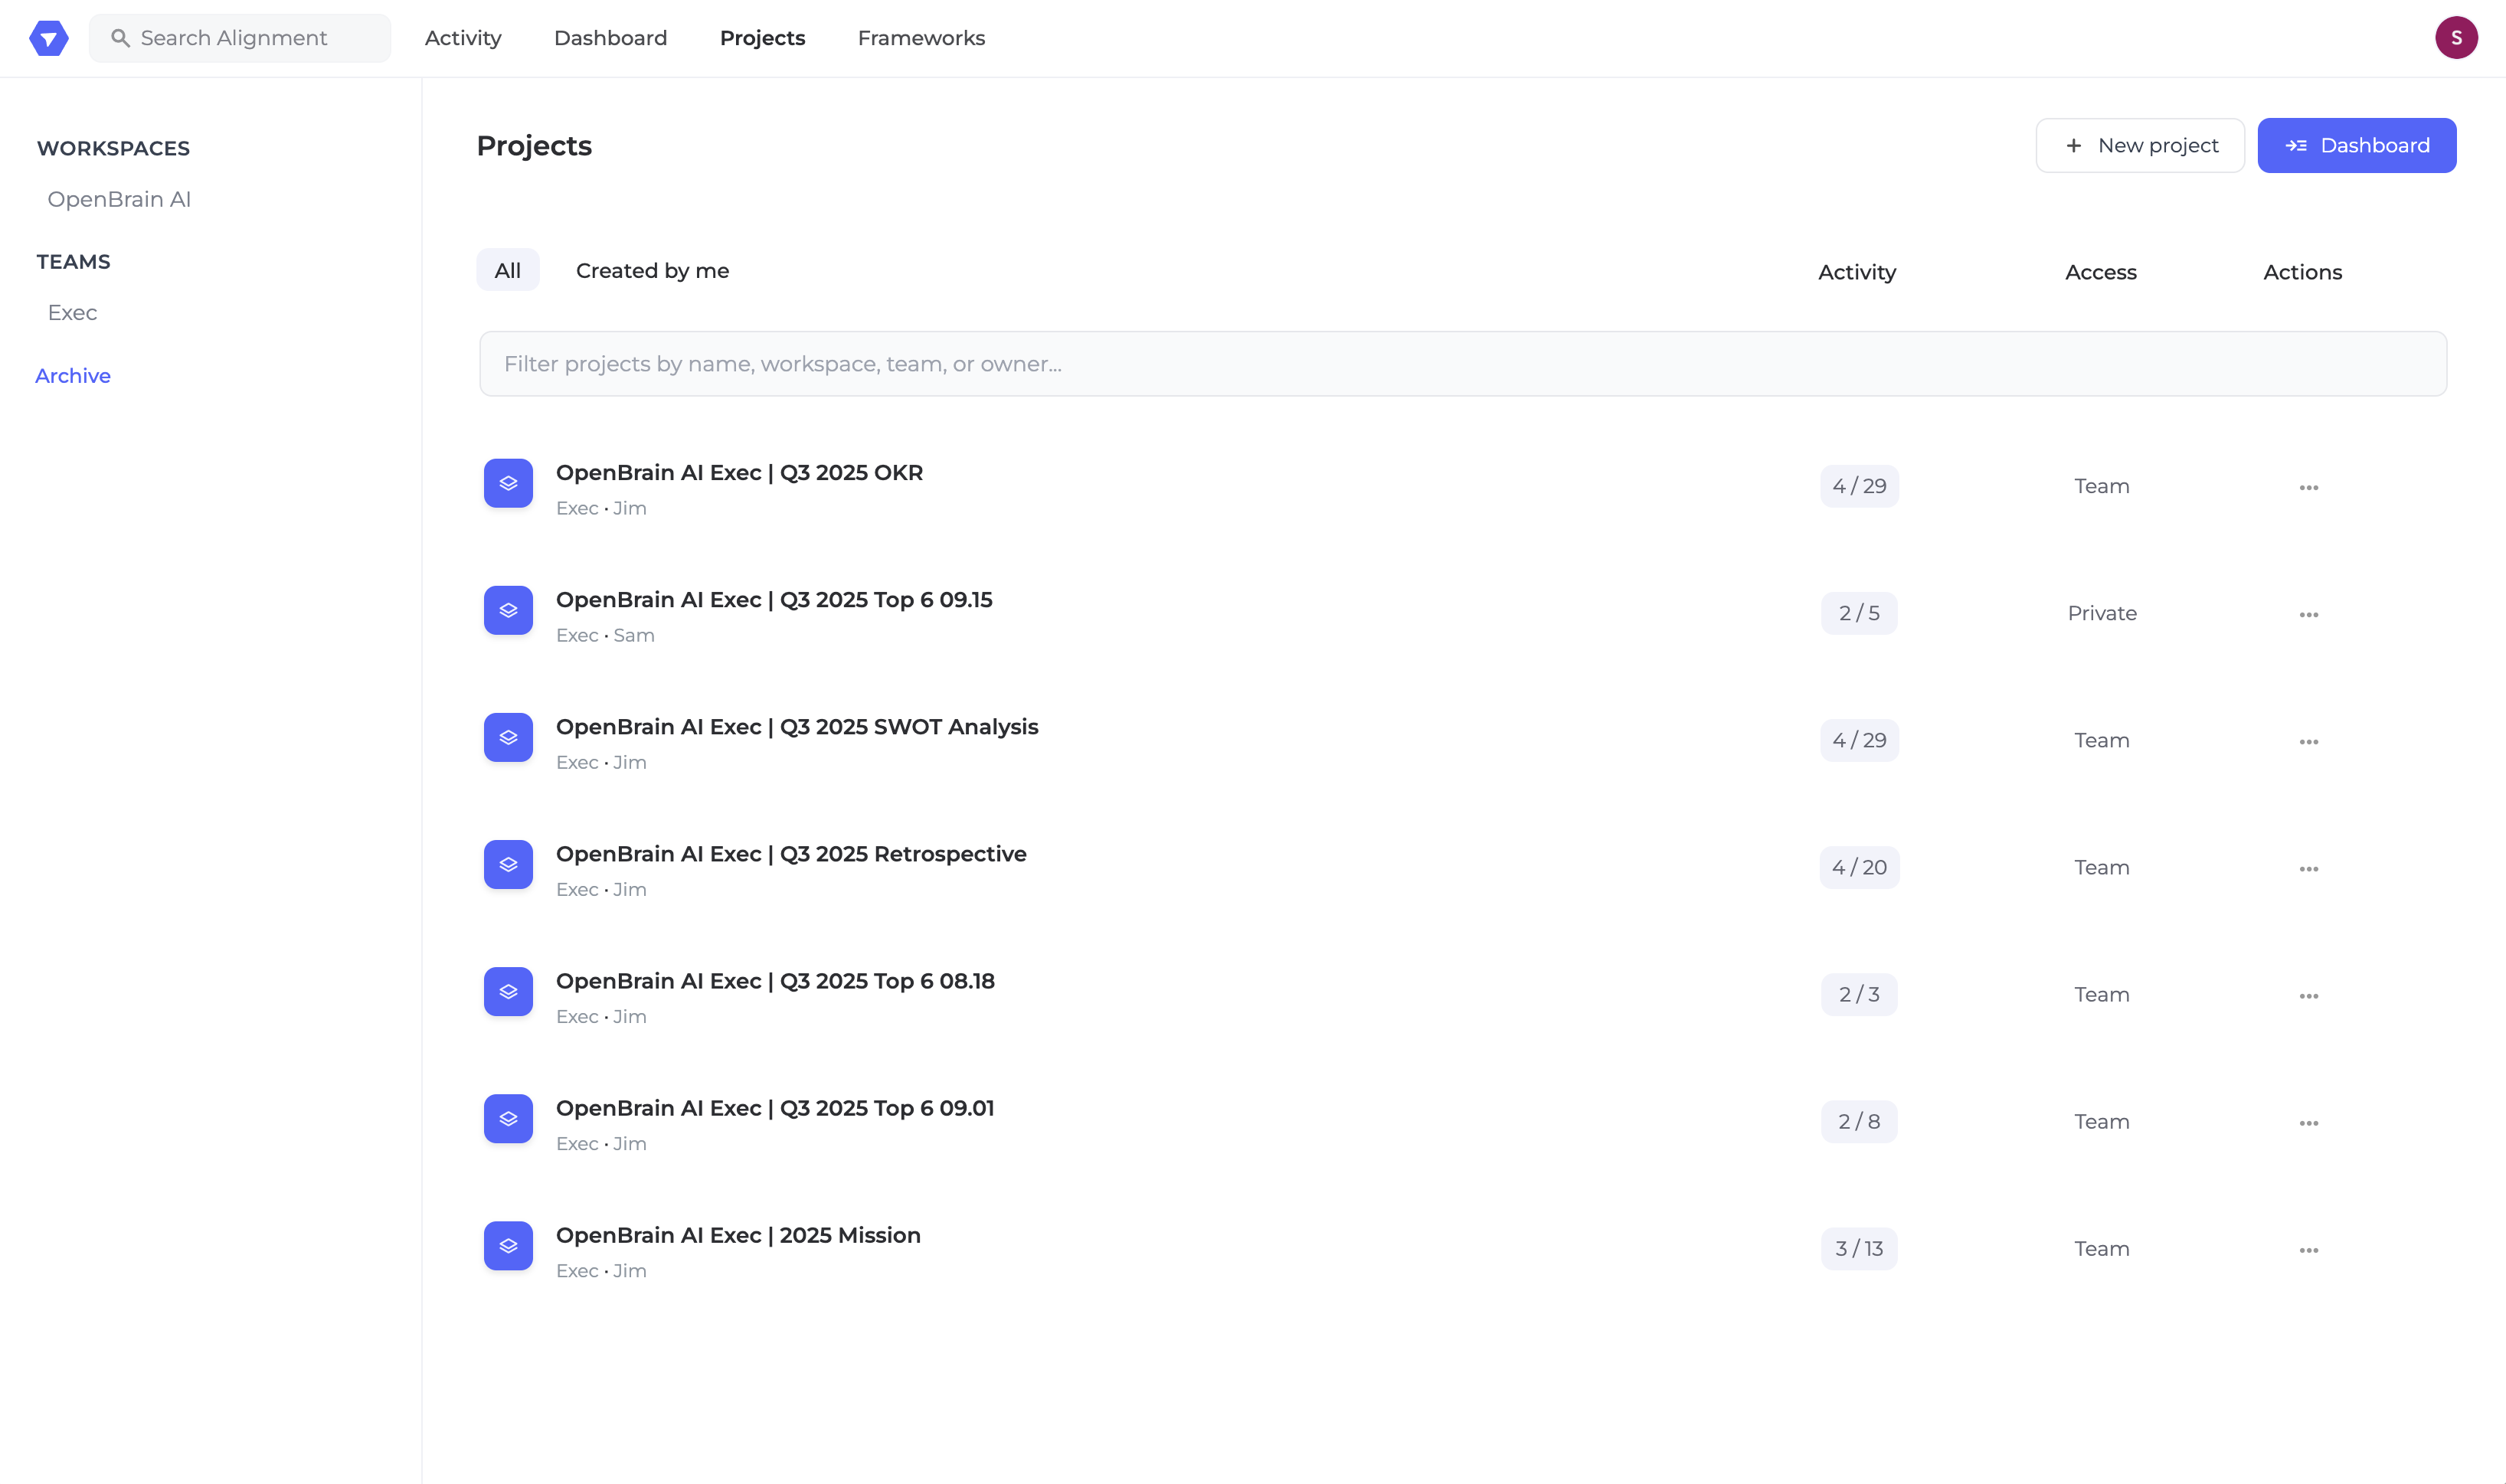2506x1484 pixels.
Task: Click the layers icon beside Q3 2025 SWOT Analysis
Action: pyautogui.click(x=508, y=738)
